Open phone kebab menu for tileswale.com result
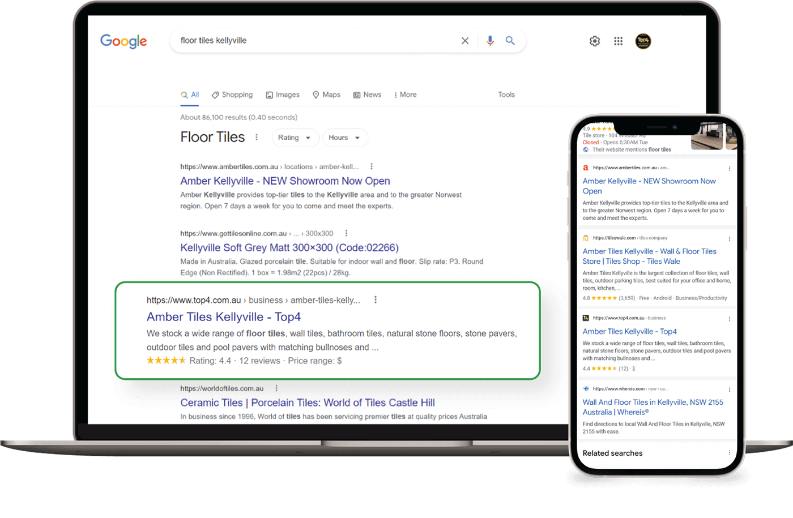This screenshot has height=518, width=793. (x=730, y=239)
